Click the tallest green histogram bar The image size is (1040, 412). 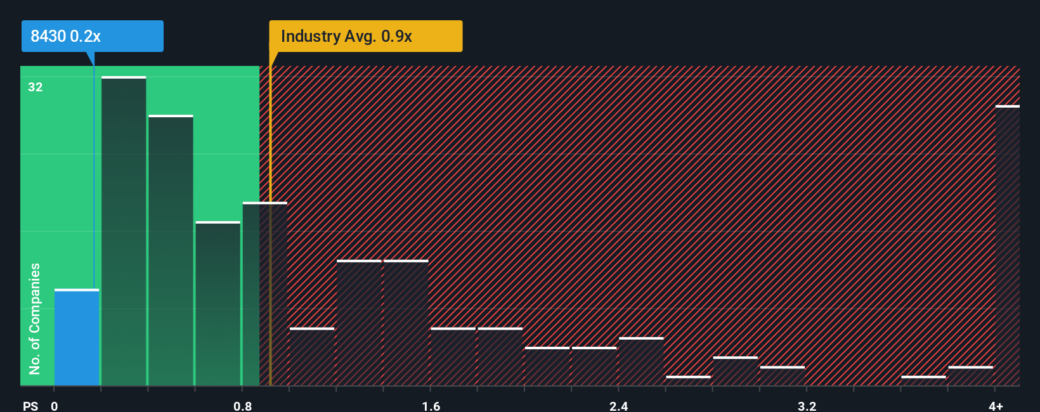[124, 231]
